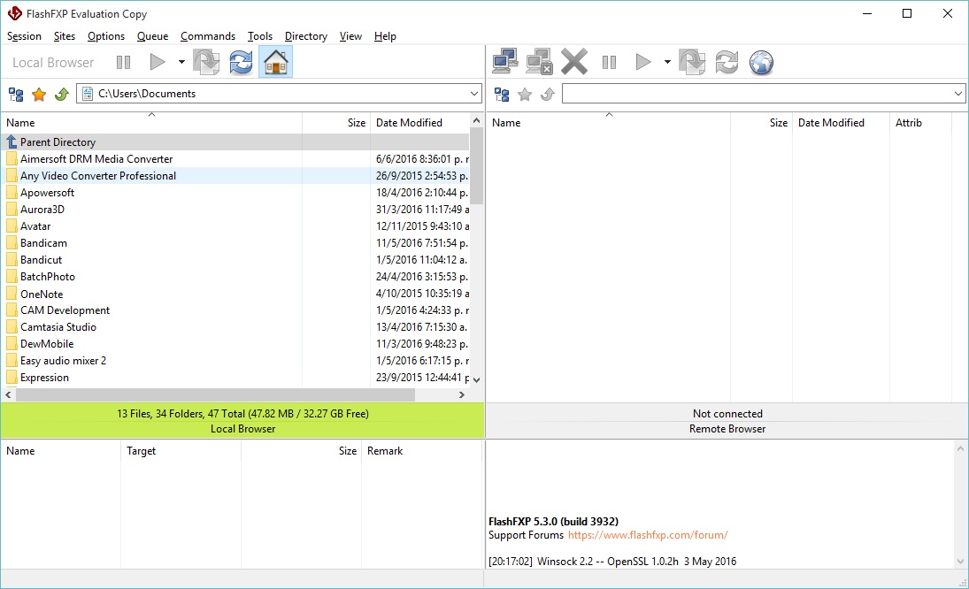Screen dimensions: 969x589
Task: Click the green up-arrow folder icon
Action: 61,93
